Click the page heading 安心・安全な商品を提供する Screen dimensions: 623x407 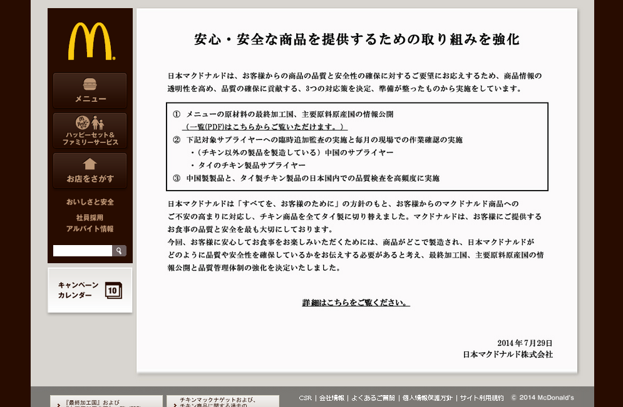[357, 39]
